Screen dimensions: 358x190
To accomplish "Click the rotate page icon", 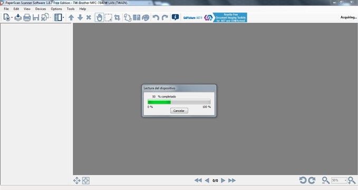I will [x=128, y=17].
